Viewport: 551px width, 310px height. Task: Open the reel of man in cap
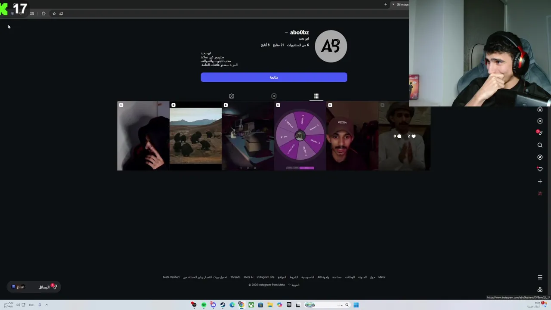coord(352,136)
